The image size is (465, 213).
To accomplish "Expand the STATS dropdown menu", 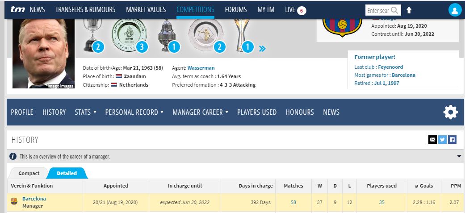I will point(86,112).
